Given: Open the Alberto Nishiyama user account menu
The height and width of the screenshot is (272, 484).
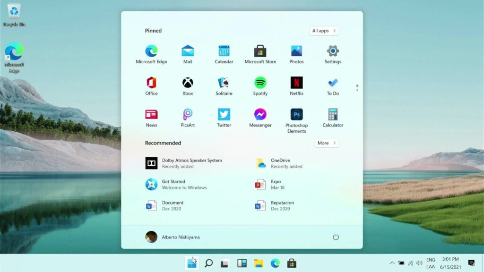Looking at the screenshot, I should tap(173, 237).
